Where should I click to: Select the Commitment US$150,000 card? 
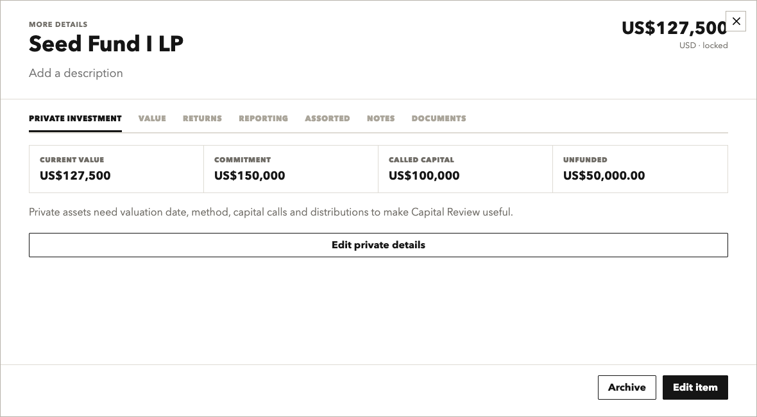tap(291, 169)
